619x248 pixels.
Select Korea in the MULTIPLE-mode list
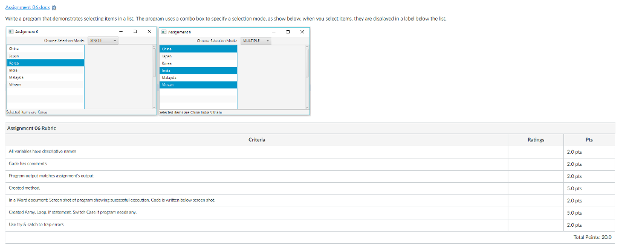click(x=198, y=63)
